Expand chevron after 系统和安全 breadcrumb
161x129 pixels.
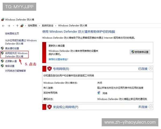pyautogui.click(x=56, y=26)
